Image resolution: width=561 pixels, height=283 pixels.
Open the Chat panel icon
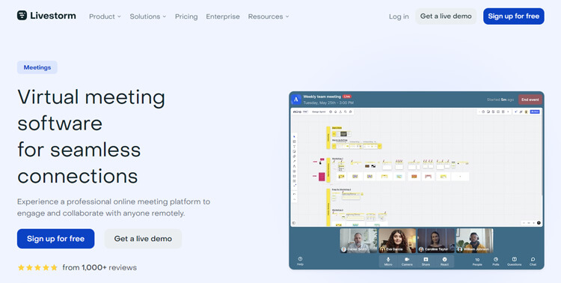pos(533,261)
